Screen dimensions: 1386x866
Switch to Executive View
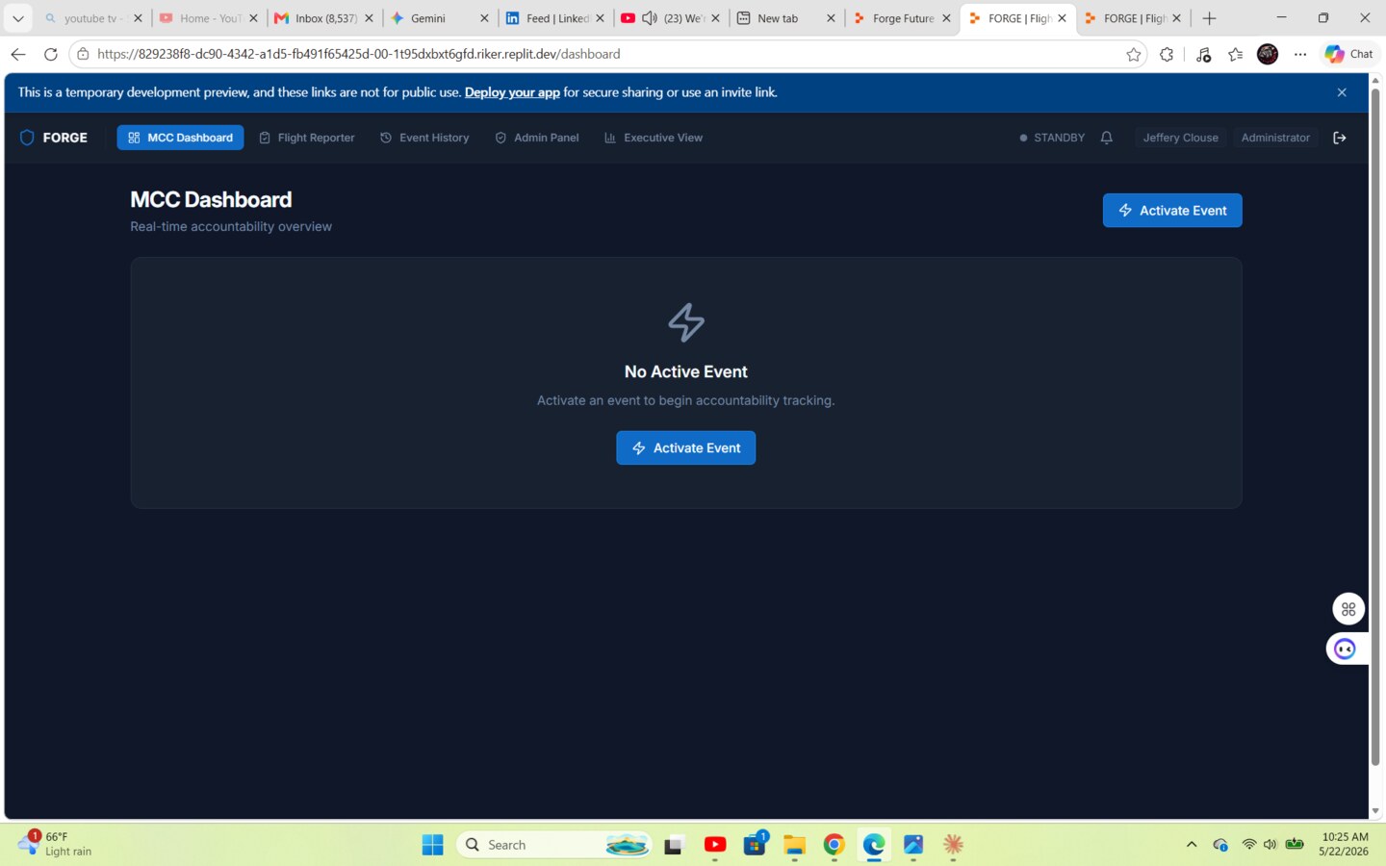pos(654,138)
